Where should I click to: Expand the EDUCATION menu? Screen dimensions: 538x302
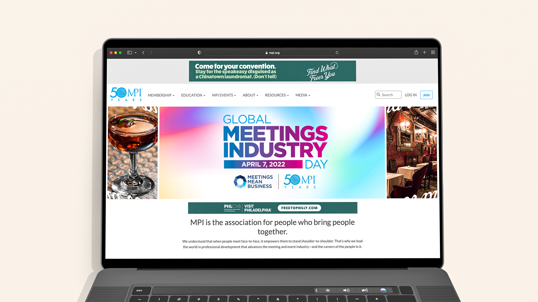click(193, 95)
